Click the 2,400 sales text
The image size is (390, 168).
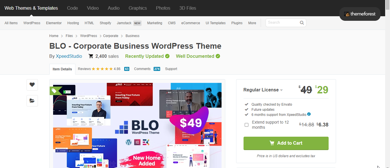pyautogui.click(x=107, y=56)
